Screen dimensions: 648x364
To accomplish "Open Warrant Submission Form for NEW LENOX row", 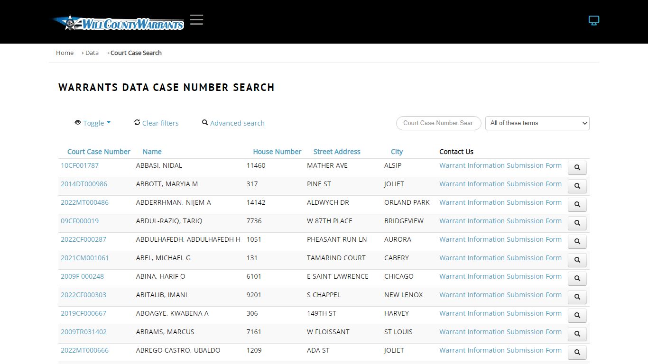I will click(x=500, y=295).
